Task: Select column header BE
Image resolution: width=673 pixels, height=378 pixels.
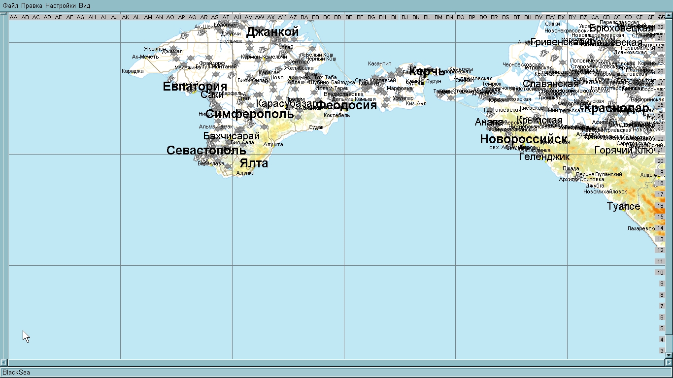Action: (349, 17)
